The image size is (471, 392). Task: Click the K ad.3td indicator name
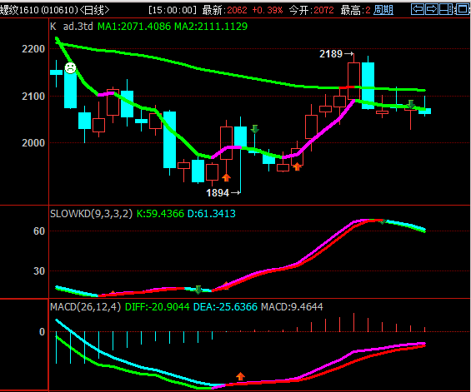[x=72, y=27]
